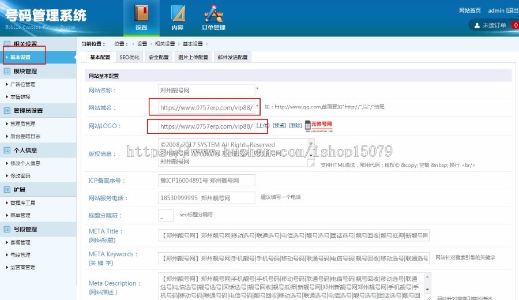This screenshot has height=300, width=519.
Task: Click 基本设置 in the breadcrumb path
Action: point(193,44)
